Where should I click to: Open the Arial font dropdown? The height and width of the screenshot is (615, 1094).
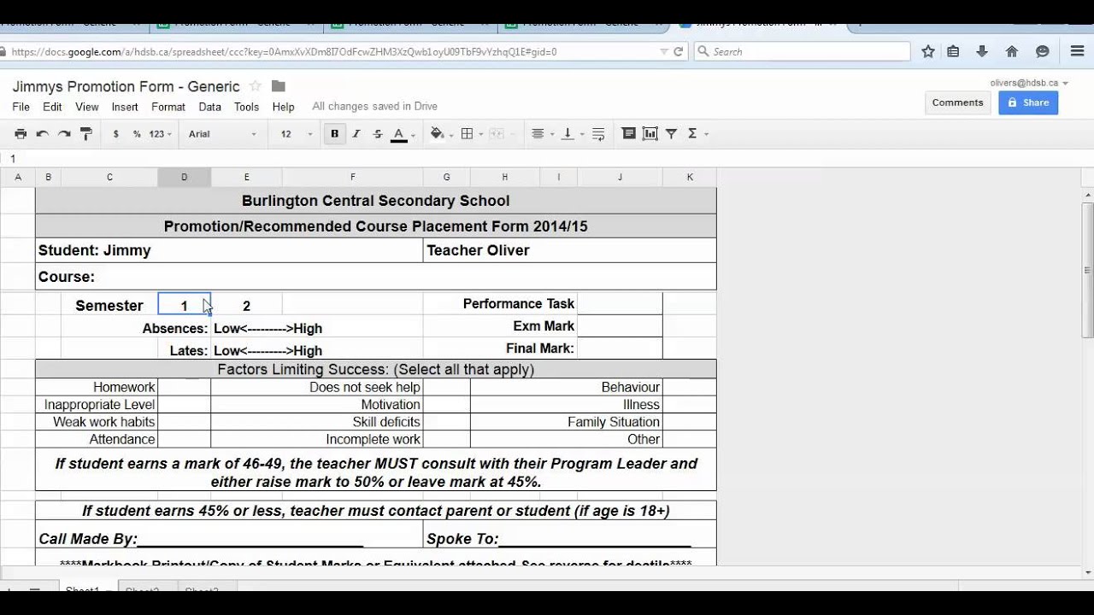click(222, 134)
